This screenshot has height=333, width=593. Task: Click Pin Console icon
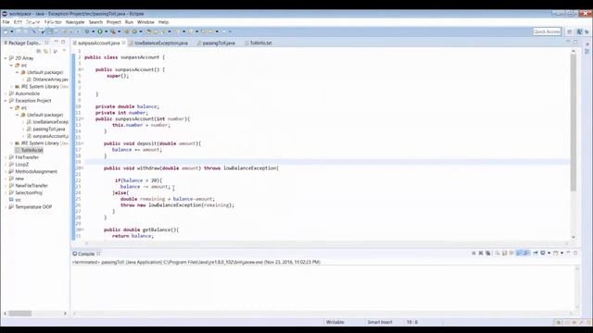click(536, 253)
